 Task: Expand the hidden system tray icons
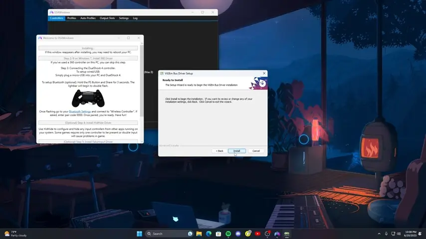point(379,234)
